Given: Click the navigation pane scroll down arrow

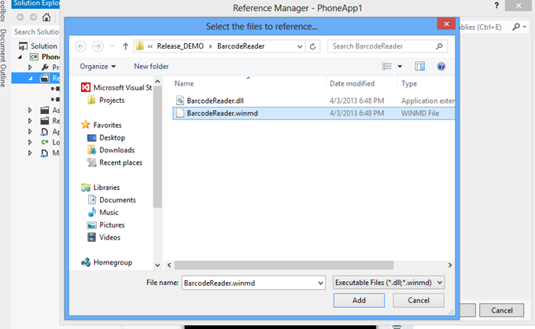Looking at the screenshot, I should coord(157,265).
